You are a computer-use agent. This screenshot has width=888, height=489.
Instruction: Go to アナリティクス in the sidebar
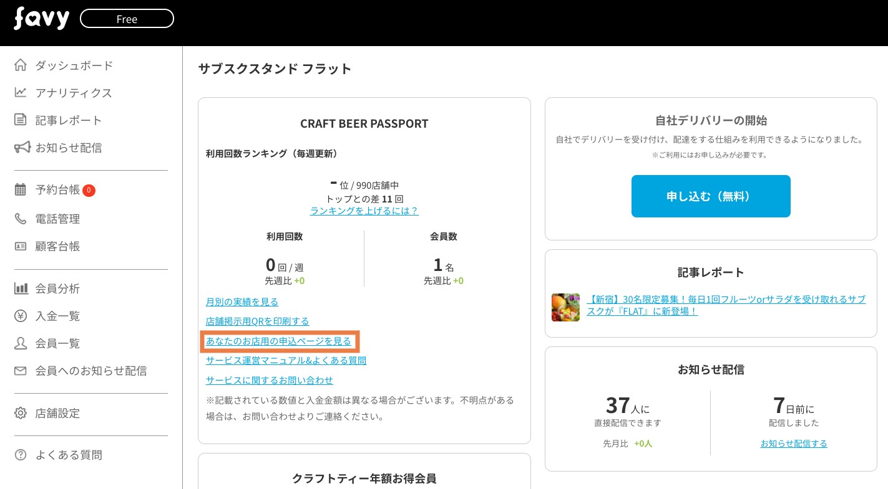pyautogui.click(x=74, y=93)
